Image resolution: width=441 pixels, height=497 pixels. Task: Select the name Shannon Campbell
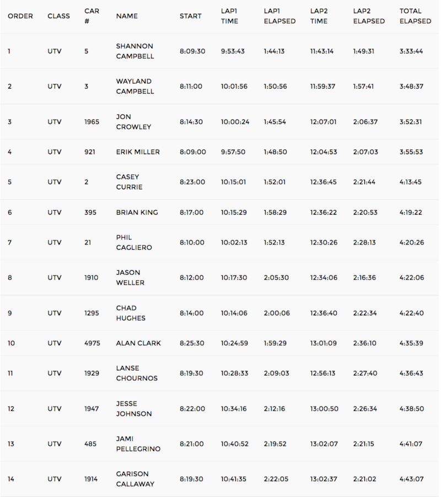135,51
